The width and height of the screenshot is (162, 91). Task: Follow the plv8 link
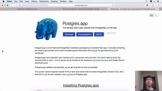click(x=114, y=51)
